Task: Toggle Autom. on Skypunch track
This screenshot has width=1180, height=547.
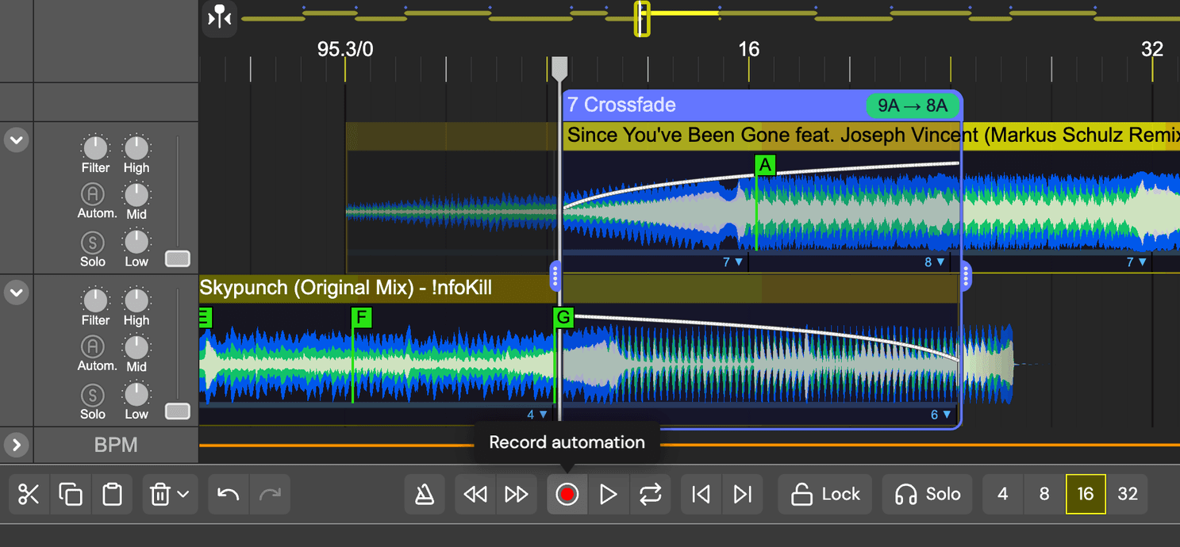Action: tap(93, 346)
